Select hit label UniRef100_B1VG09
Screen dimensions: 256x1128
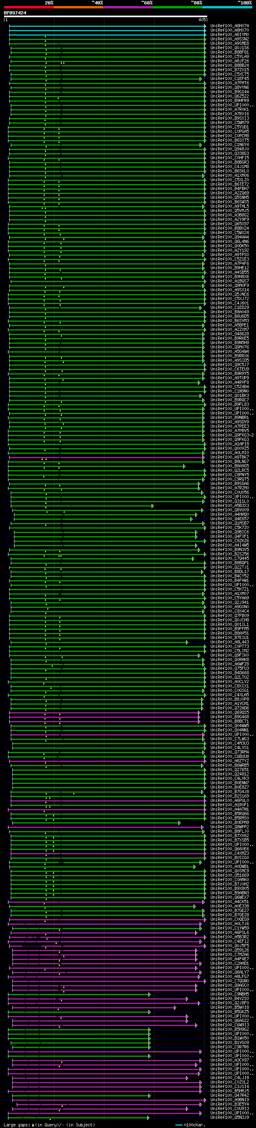[x=230, y=1042]
